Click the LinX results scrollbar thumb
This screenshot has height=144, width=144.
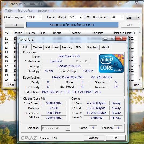(140, 66)
